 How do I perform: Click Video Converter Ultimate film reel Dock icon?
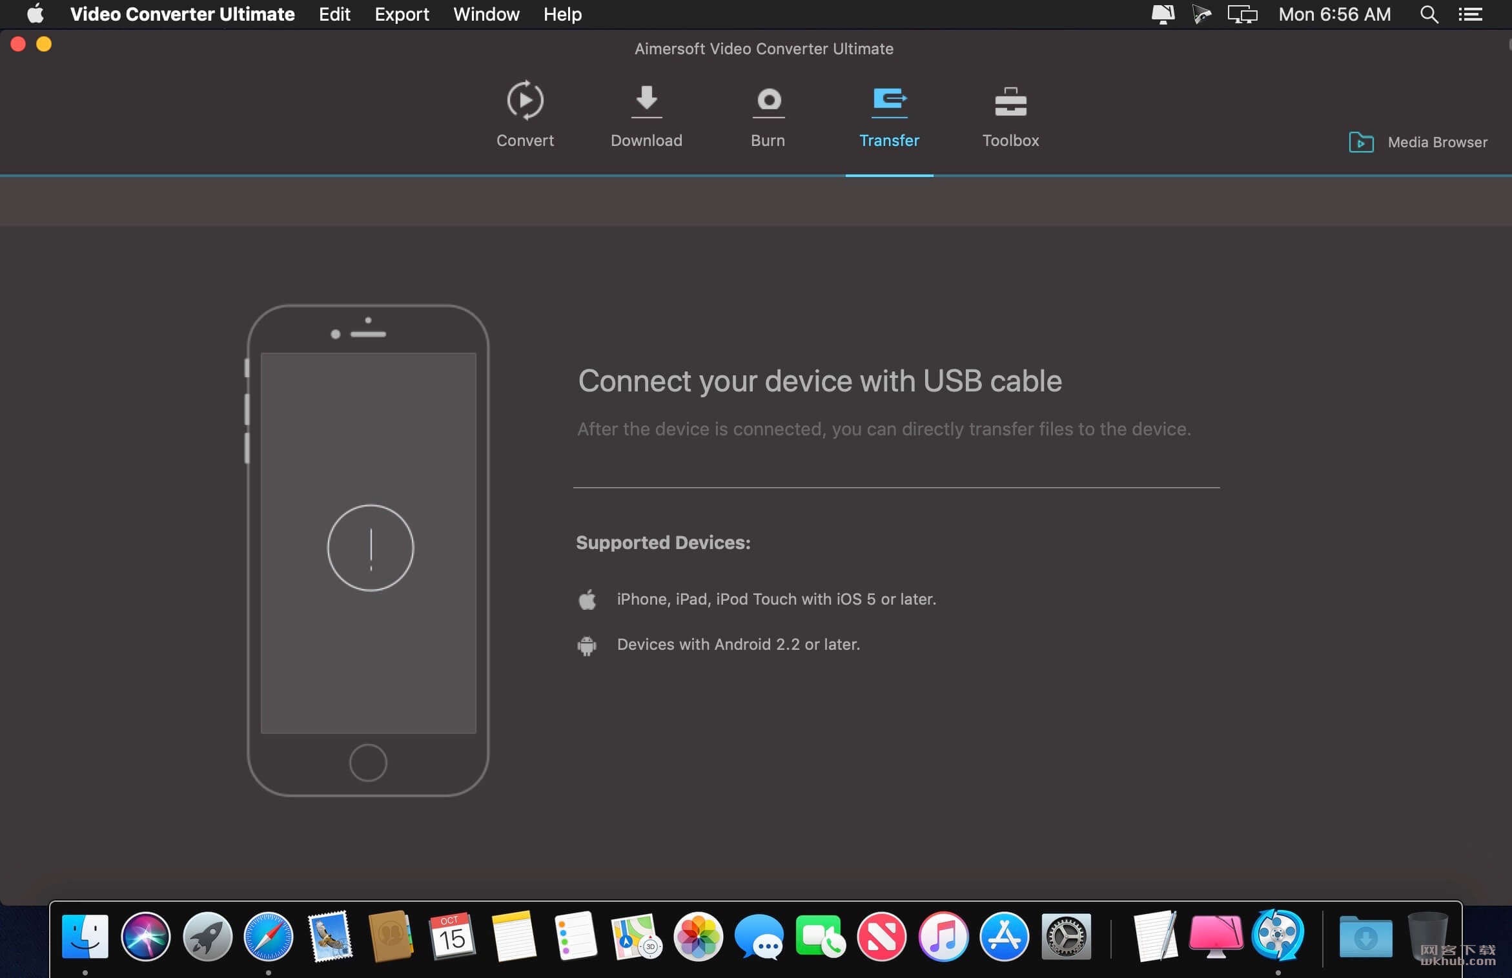pos(1278,935)
